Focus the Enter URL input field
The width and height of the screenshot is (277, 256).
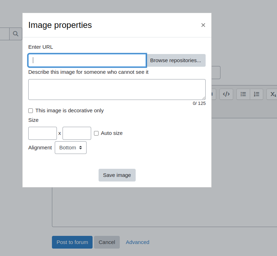pos(87,60)
